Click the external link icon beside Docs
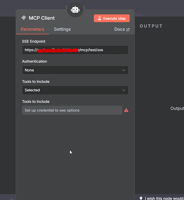This screenshot has height=200, width=184. (128, 30)
